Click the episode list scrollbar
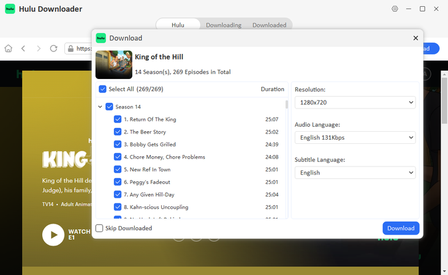The image size is (448, 275). click(x=287, y=105)
